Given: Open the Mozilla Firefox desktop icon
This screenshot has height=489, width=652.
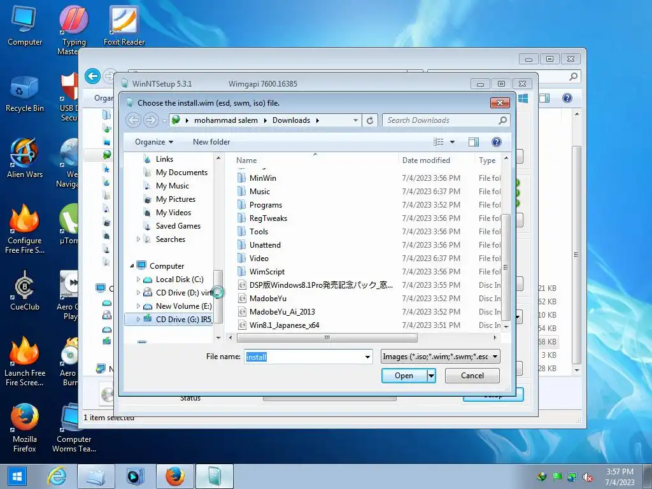Looking at the screenshot, I should [25, 429].
